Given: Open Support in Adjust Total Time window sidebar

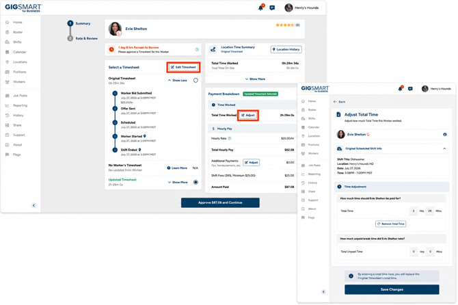Looking at the screenshot, I should pos(310,200).
